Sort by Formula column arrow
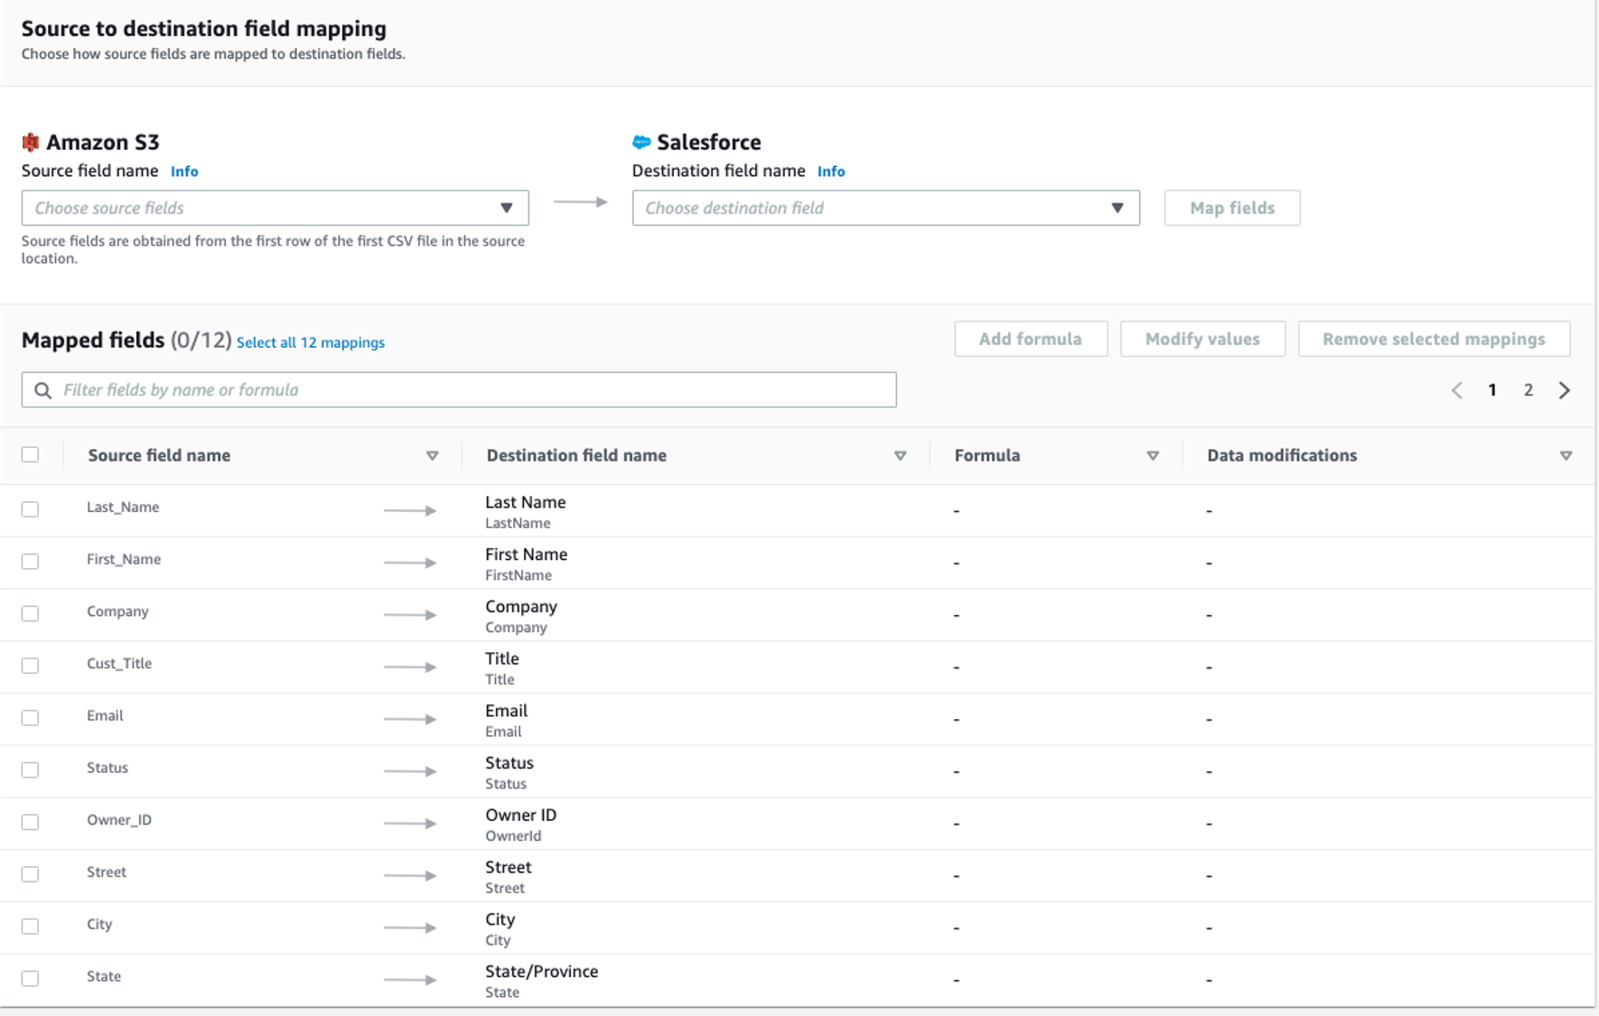This screenshot has width=1599, height=1016. pos(1153,456)
